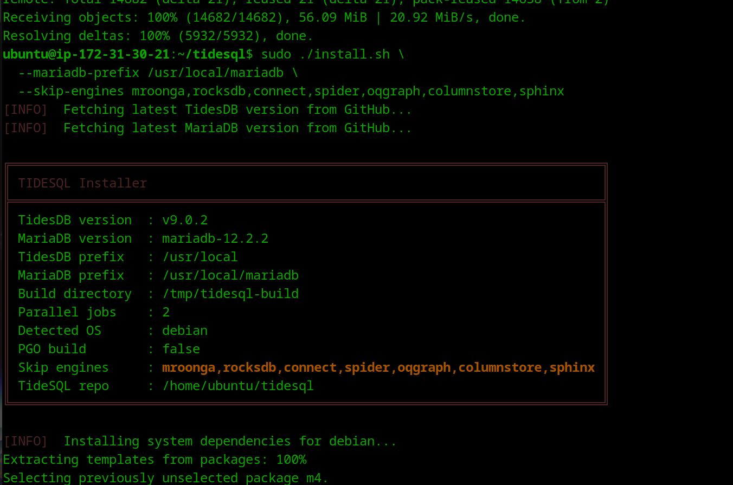
Task: Click the 'Fetching latest MariaDB version' log line
Action: (x=237, y=128)
